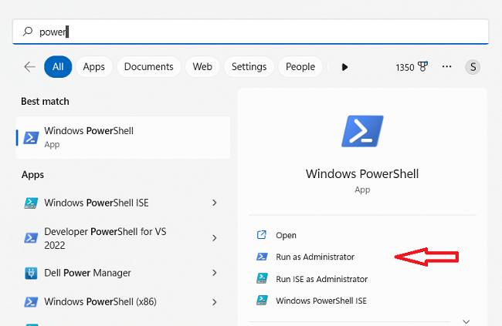The image size is (502, 326).
Task: Click Run as Administrator
Action: point(315,257)
